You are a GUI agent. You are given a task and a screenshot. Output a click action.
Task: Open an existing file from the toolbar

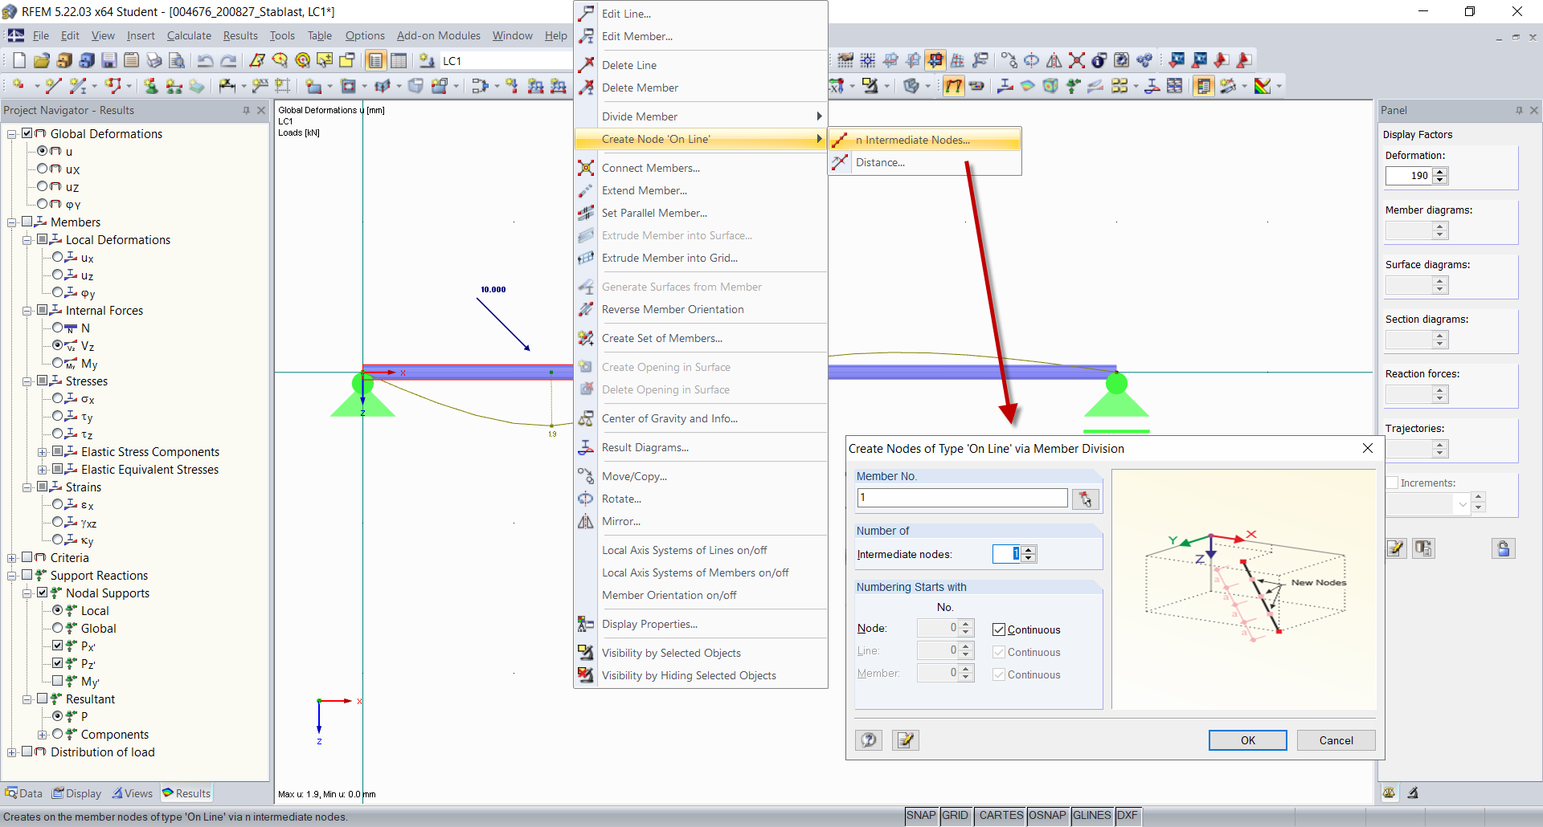(x=42, y=60)
